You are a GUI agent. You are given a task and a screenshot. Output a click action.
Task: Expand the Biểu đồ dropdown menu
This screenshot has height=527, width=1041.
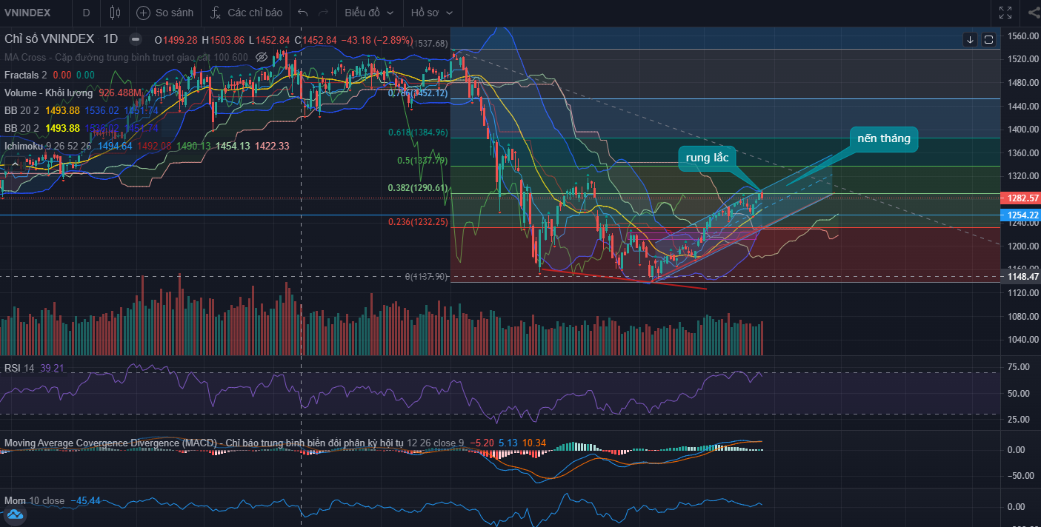(x=367, y=13)
